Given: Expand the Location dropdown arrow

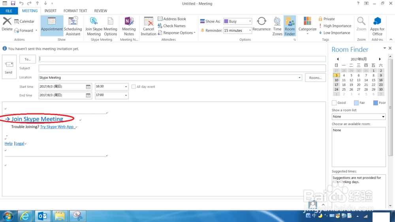Looking at the screenshot, I should point(299,78).
